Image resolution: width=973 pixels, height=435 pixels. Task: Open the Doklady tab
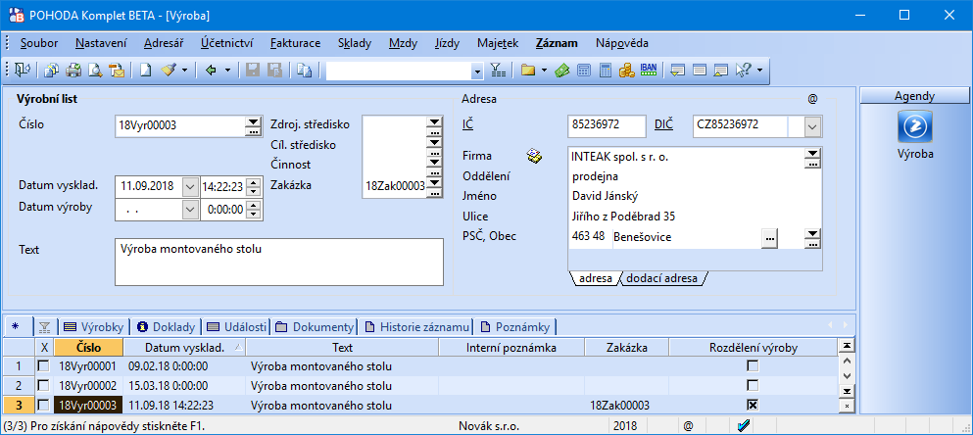tap(167, 326)
